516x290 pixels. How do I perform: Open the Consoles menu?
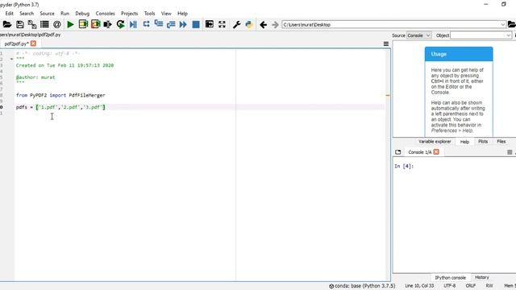(106, 14)
